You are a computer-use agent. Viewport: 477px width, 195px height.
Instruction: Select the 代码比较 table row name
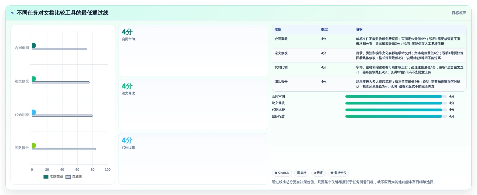[281, 67]
